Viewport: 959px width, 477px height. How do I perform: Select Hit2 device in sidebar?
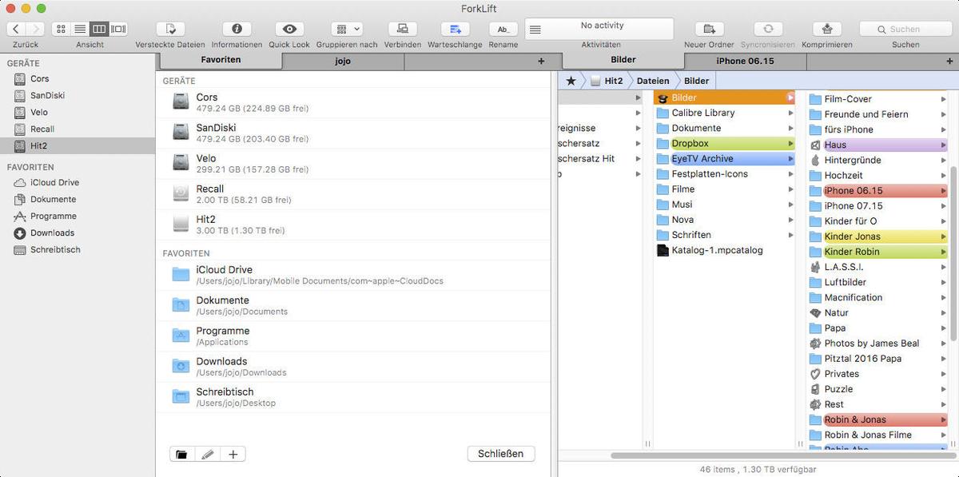(78, 145)
